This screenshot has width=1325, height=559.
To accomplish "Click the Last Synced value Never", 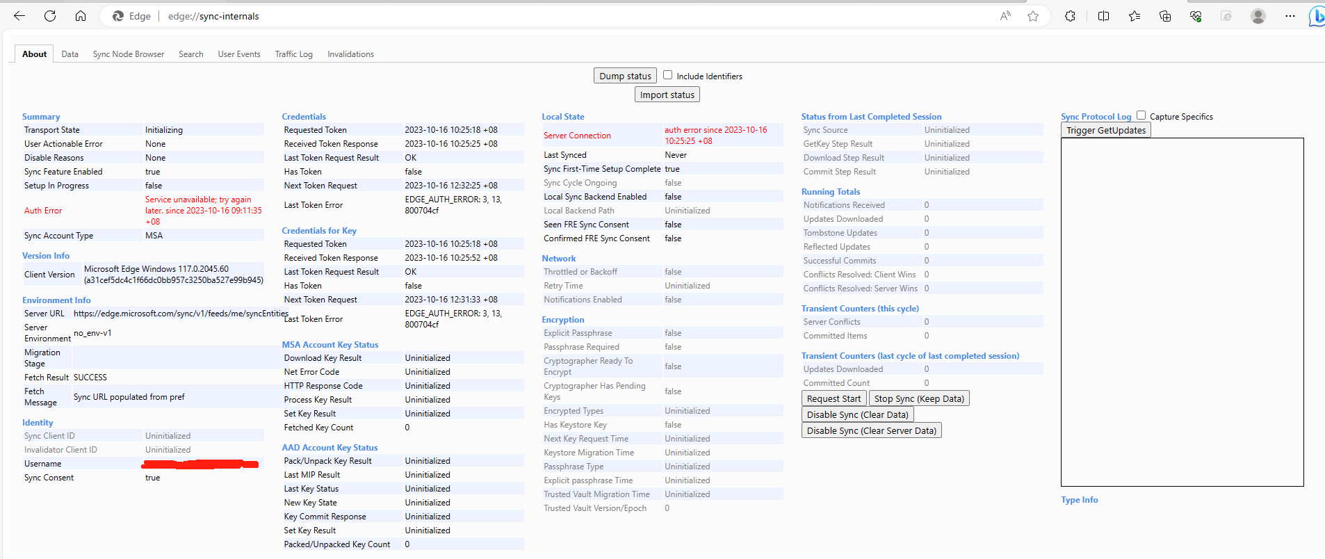I will pyautogui.click(x=675, y=154).
